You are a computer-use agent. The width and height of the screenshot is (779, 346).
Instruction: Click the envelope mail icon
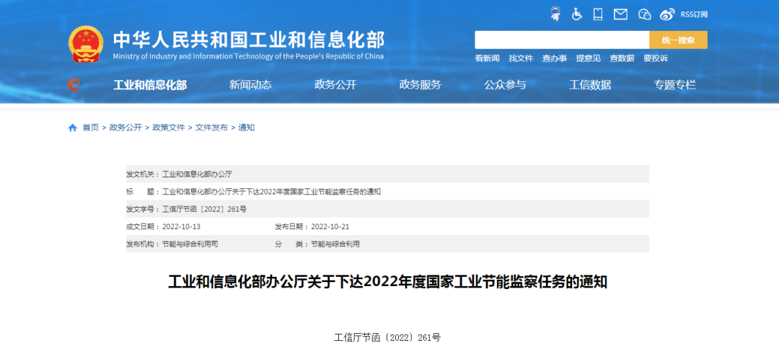pos(620,14)
